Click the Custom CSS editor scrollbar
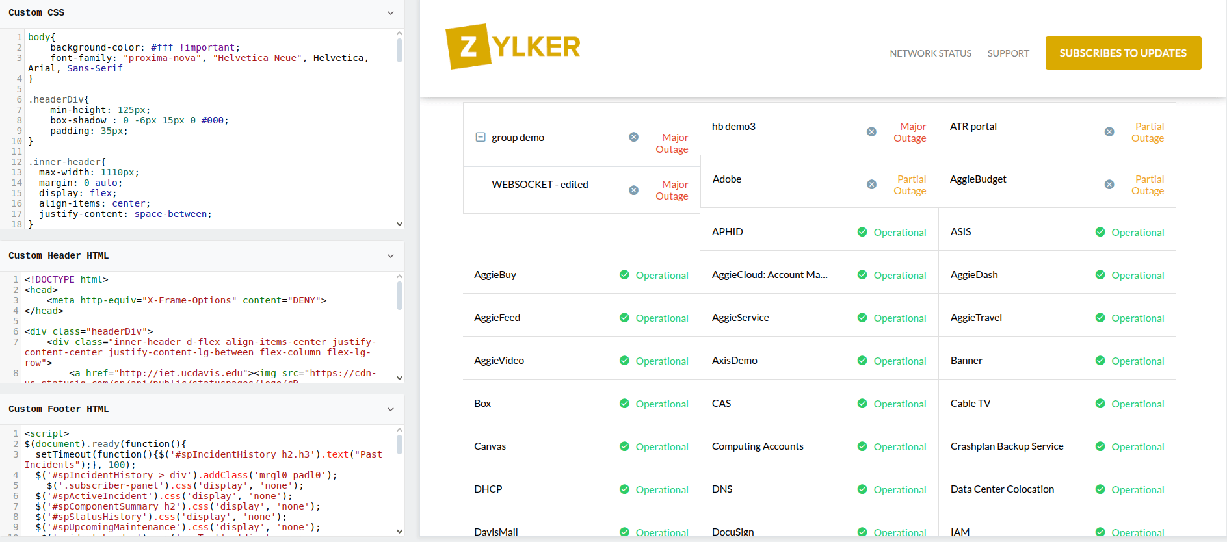 point(399,50)
